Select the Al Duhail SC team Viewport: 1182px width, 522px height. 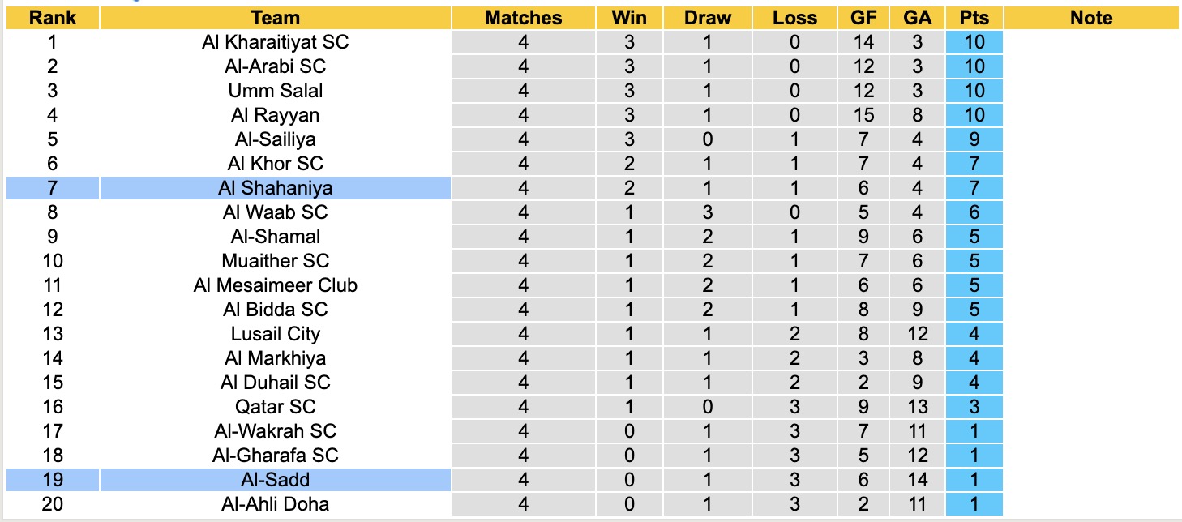(276, 383)
